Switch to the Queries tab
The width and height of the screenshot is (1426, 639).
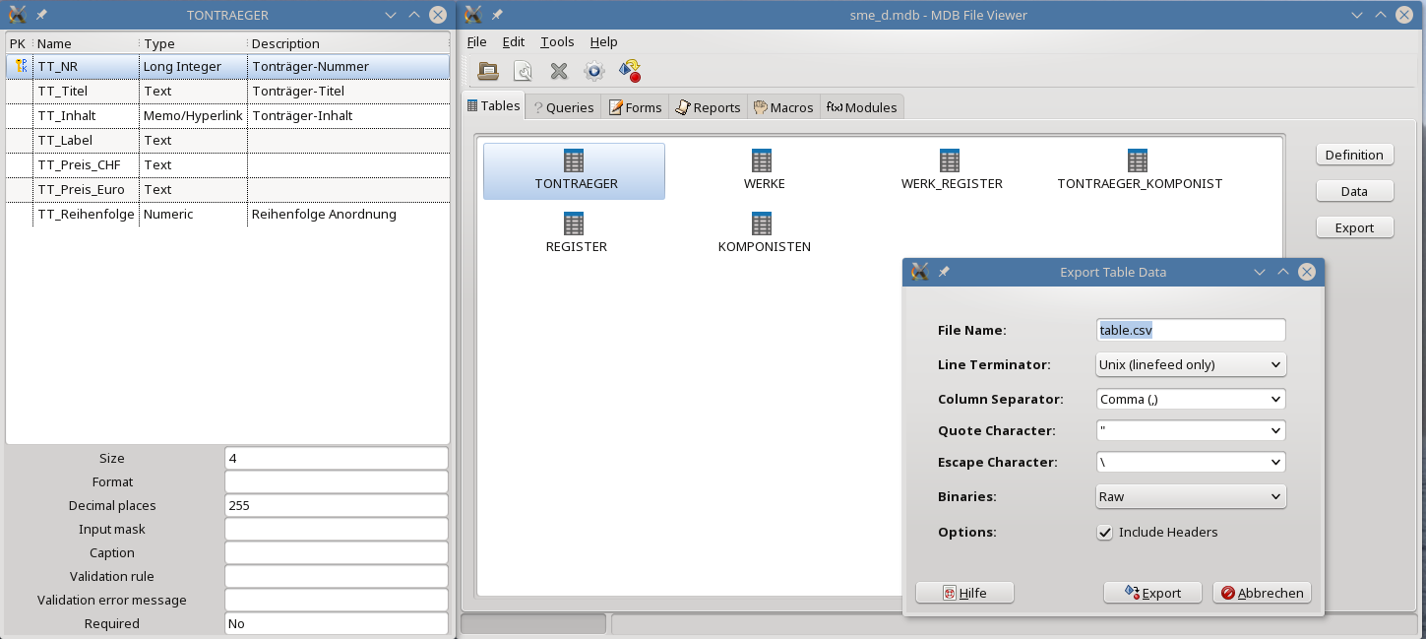click(x=563, y=107)
